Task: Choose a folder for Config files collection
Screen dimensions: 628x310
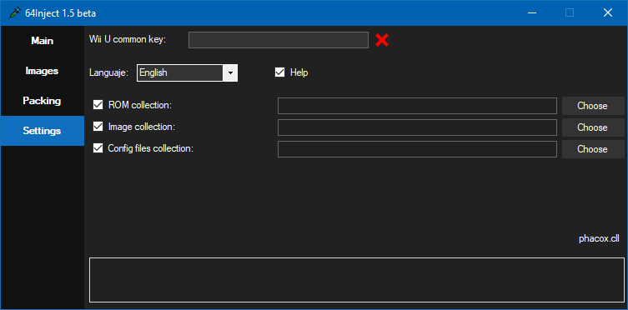Action: pos(593,149)
